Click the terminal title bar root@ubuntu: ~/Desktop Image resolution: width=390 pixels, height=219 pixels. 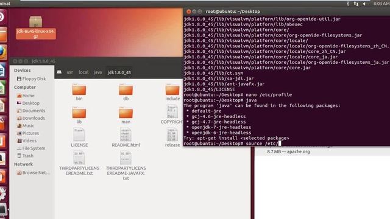(233, 12)
